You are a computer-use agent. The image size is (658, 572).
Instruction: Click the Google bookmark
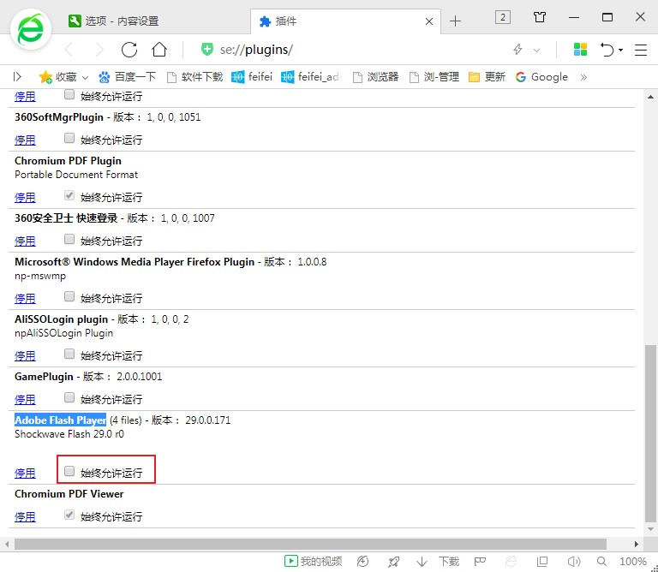(541, 77)
